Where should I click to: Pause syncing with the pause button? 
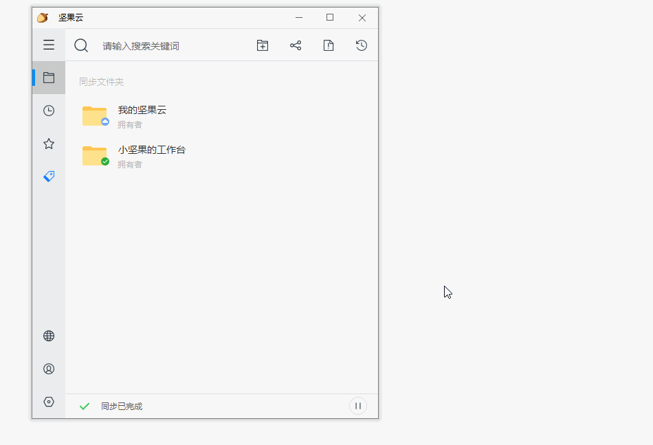(x=358, y=406)
